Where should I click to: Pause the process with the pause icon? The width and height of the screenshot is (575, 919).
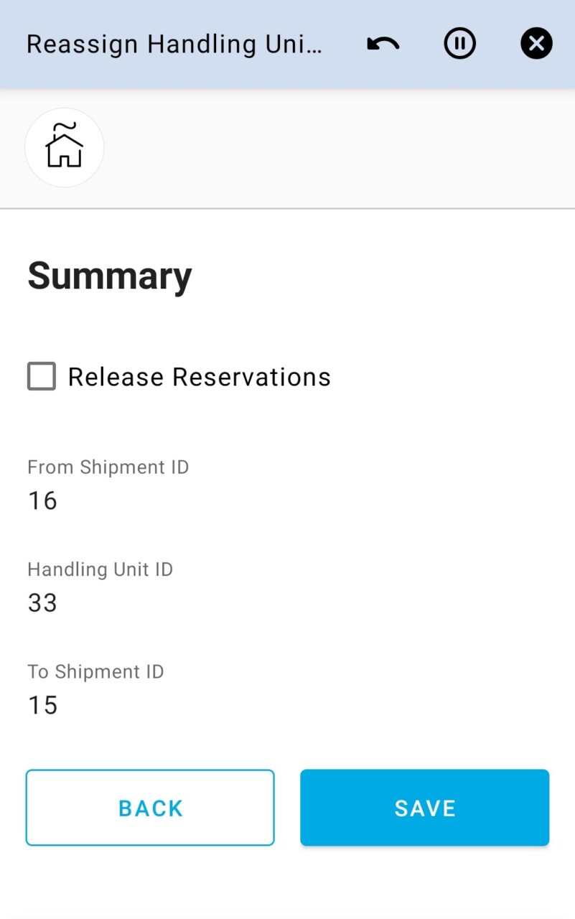pyautogui.click(x=459, y=45)
